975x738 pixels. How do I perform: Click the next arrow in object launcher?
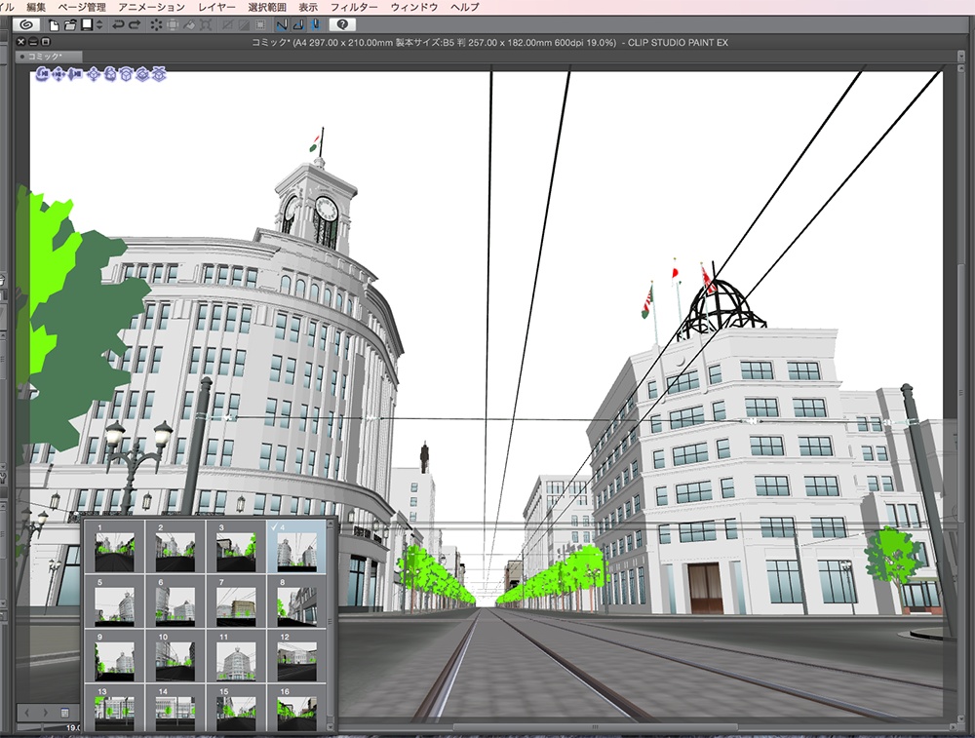[45, 713]
